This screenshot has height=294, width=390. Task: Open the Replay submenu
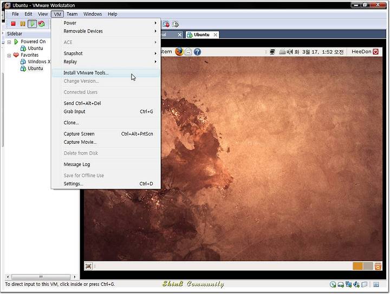click(106, 62)
